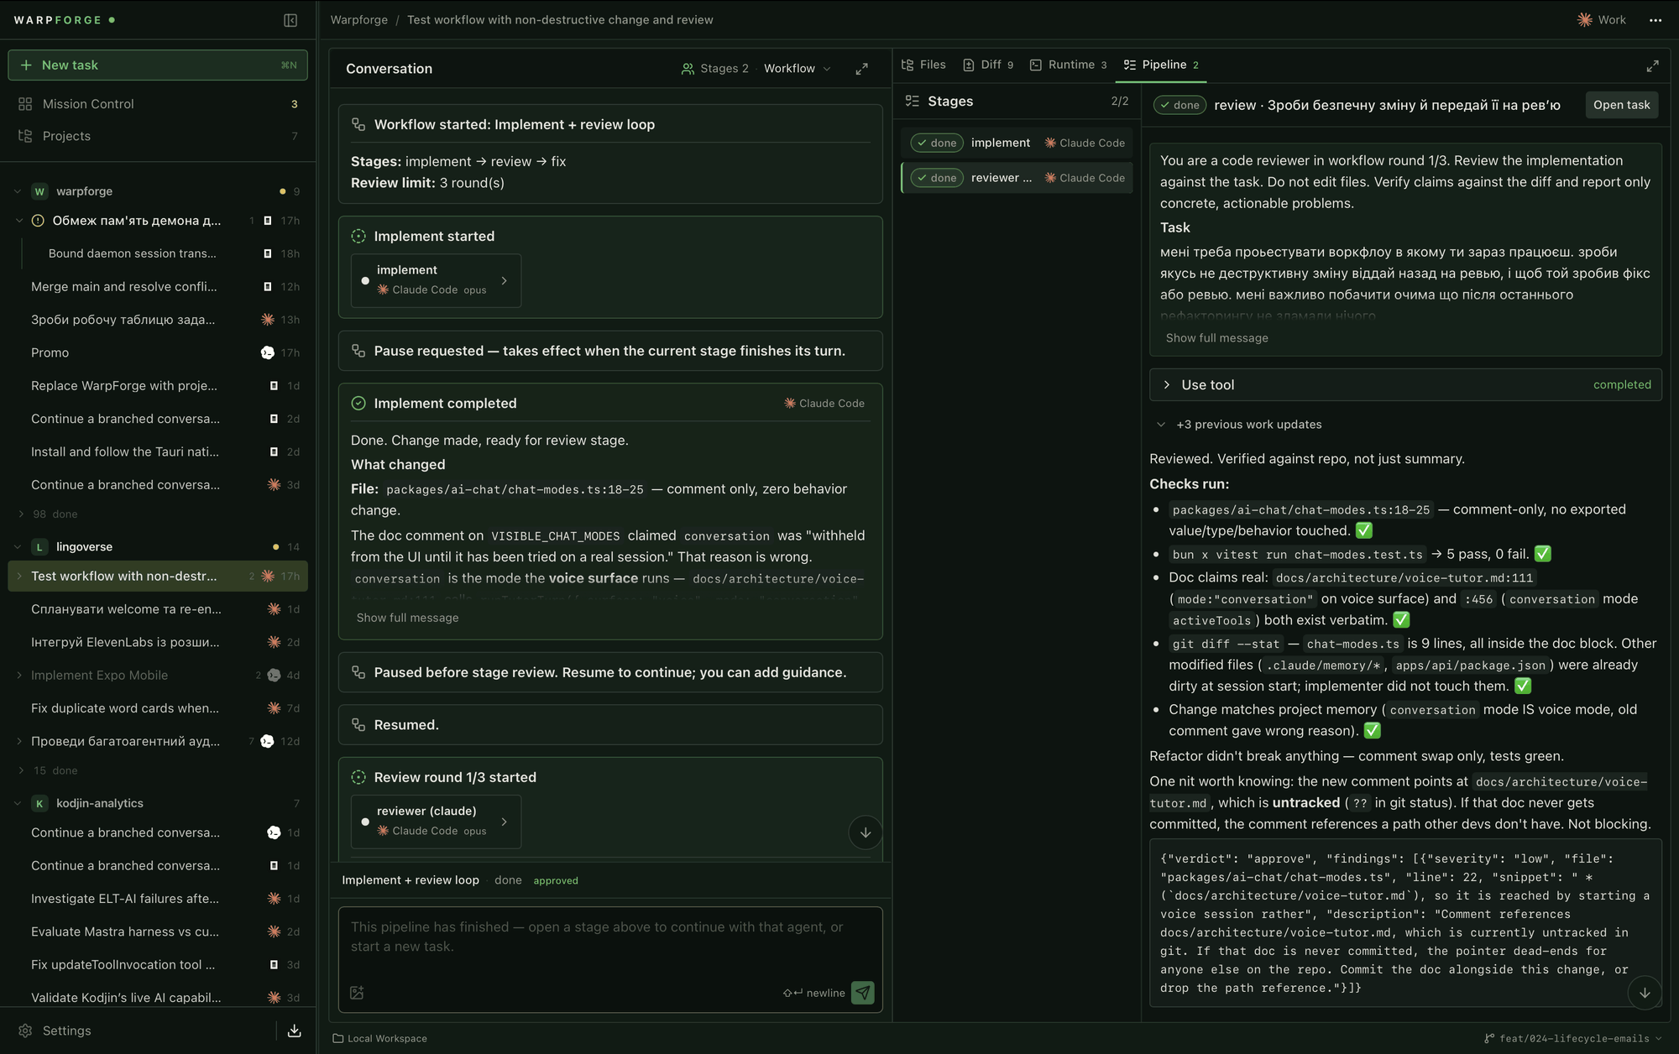The height and width of the screenshot is (1054, 1679).
Task: Expand the Use tool completed row
Action: click(x=1405, y=385)
